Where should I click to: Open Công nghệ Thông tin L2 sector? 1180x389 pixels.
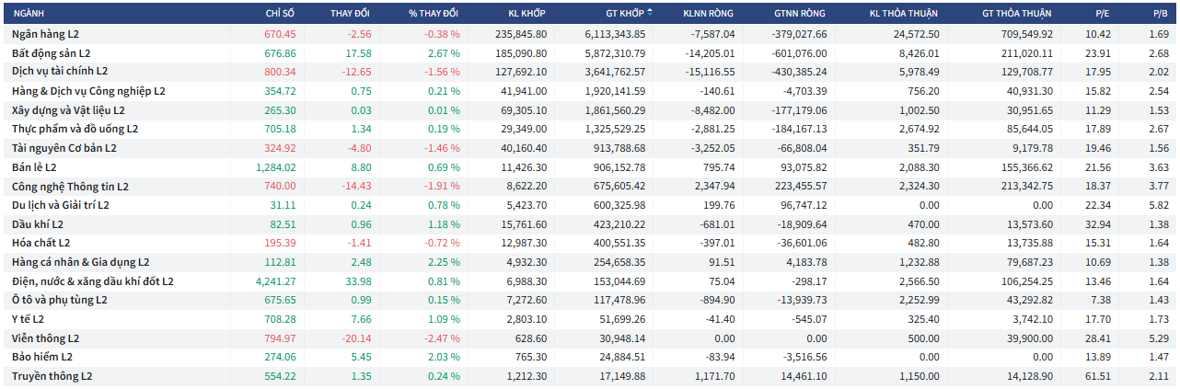pyautogui.click(x=70, y=187)
